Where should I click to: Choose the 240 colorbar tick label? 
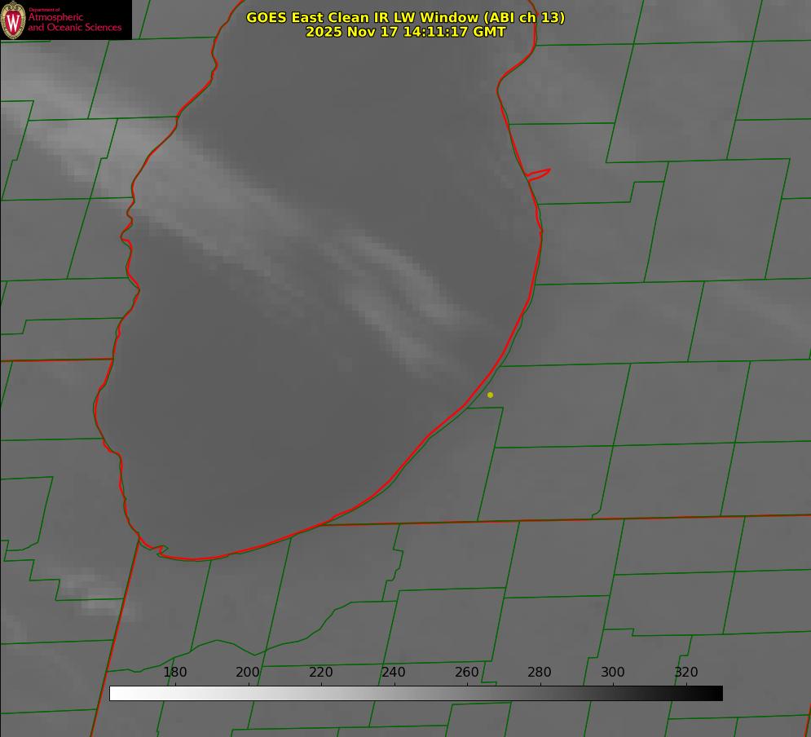point(394,673)
